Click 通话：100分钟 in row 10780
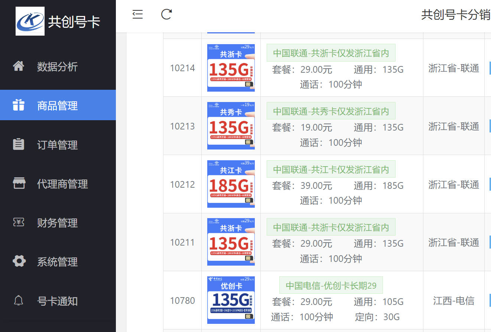The image size is (491, 332). [302, 317]
